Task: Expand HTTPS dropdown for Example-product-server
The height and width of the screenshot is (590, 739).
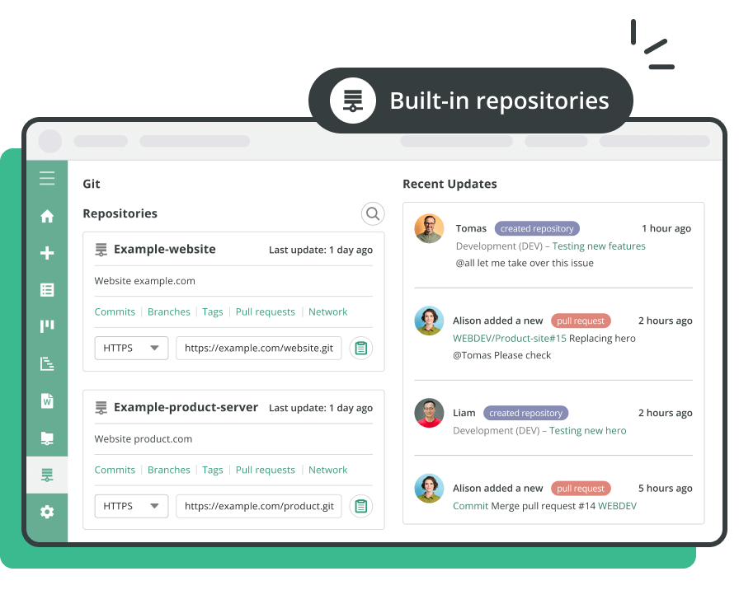Action: [132, 506]
